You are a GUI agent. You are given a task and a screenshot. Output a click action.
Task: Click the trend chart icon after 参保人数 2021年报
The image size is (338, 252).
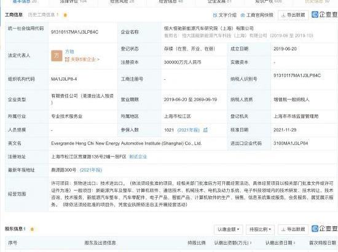click(205, 130)
